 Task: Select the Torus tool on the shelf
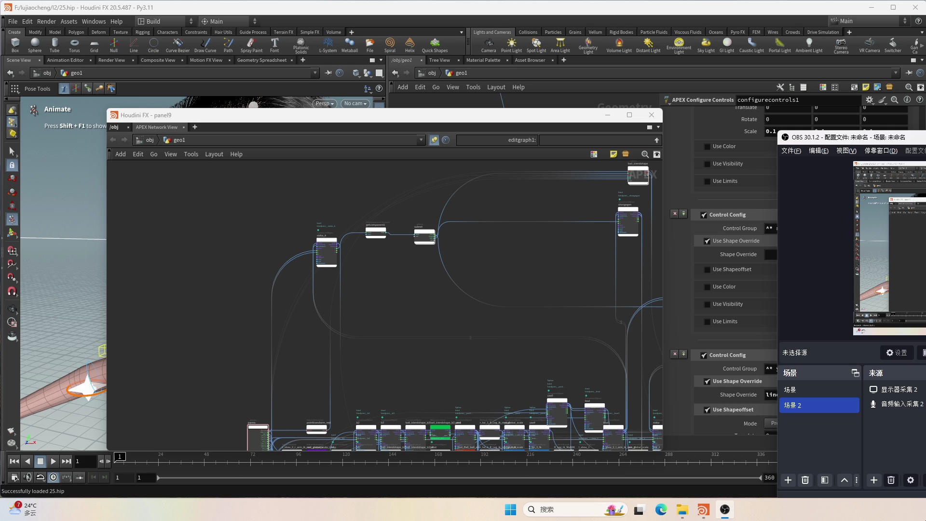pyautogui.click(x=74, y=45)
